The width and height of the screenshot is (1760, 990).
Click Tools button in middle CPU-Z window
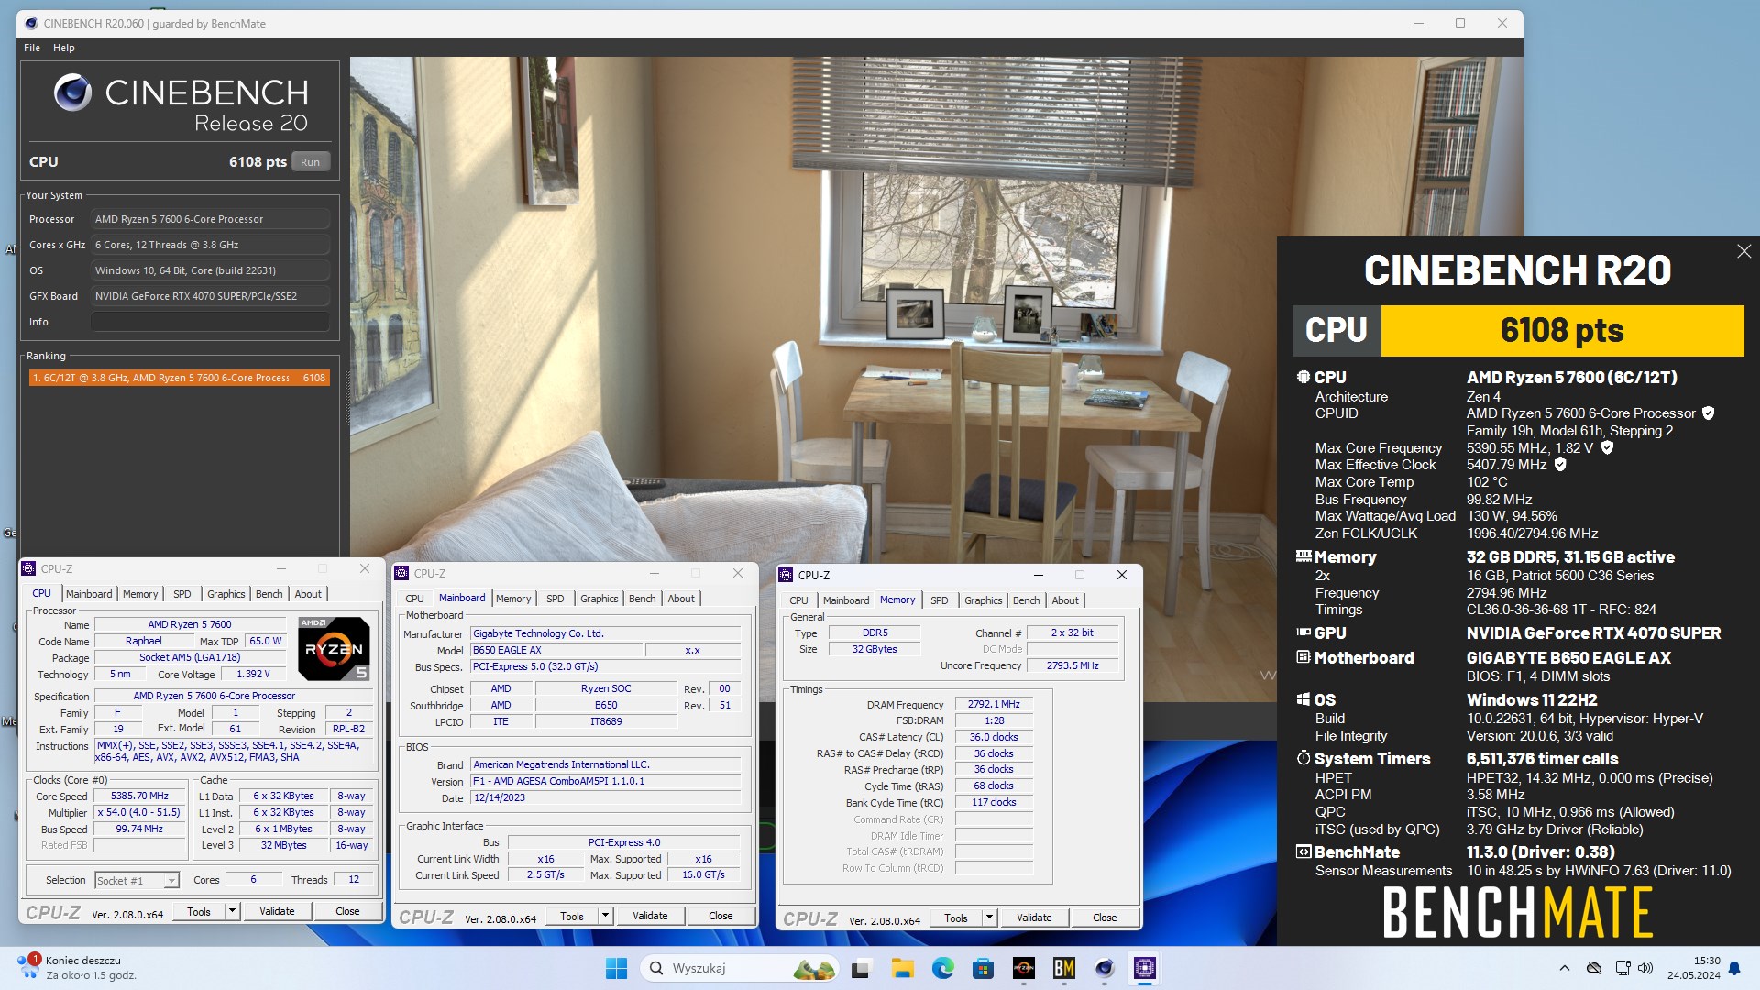click(571, 916)
